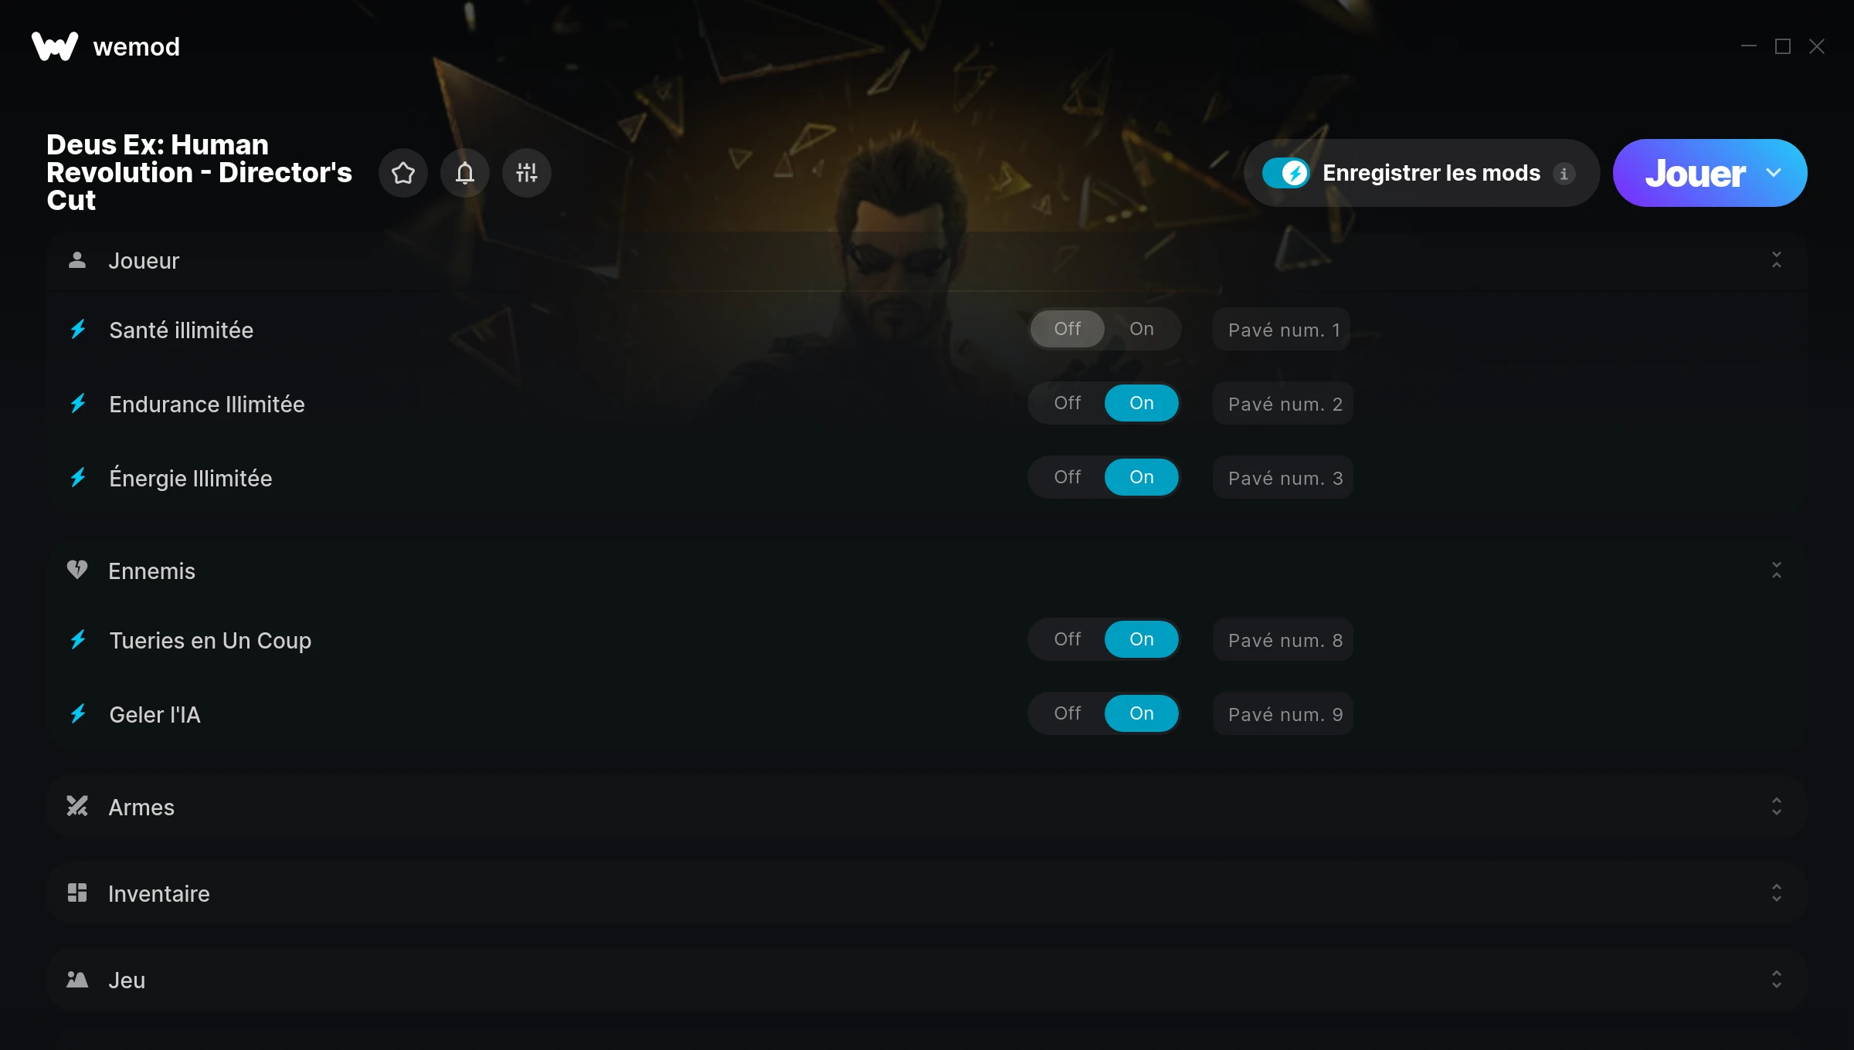
Task: Switch Geler l'IA to Off
Action: click(x=1068, y=713)
